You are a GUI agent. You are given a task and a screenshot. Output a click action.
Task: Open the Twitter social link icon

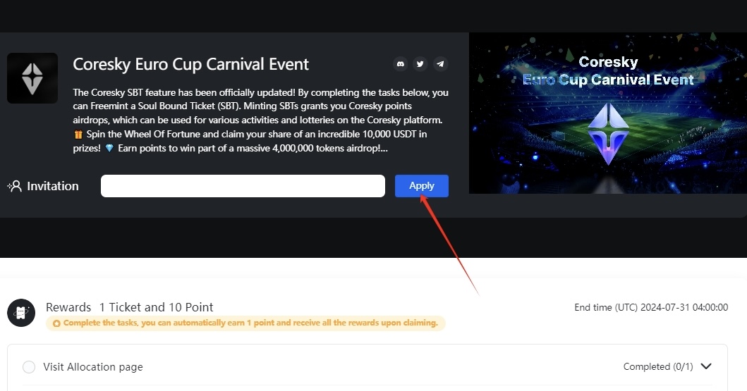coord(420,63)
